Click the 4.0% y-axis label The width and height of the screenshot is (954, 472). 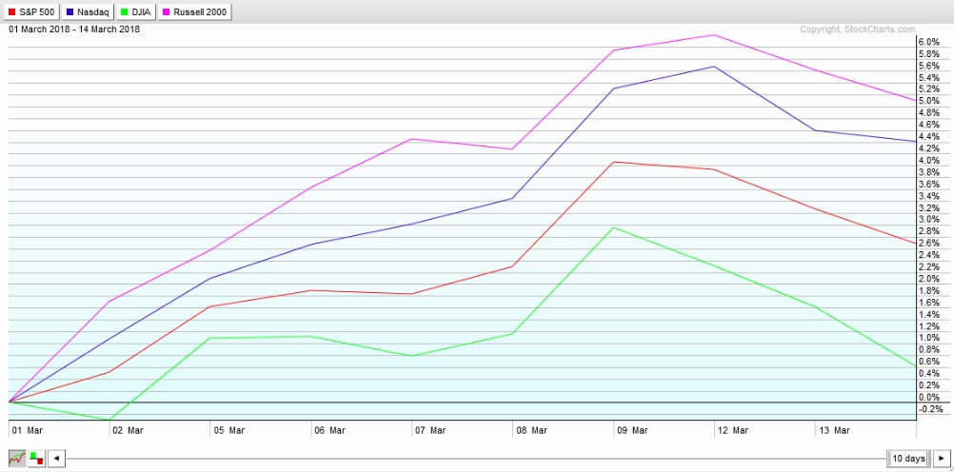(929, 161)
